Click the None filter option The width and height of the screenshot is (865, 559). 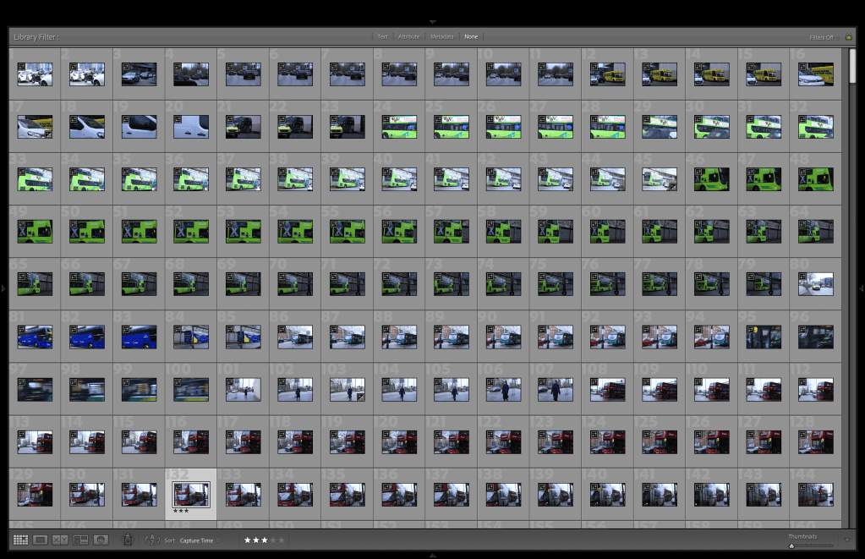tap(471, 37)
